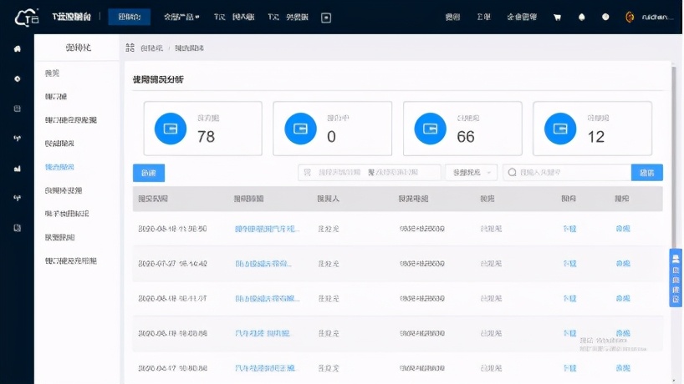Click the calendar icon in the date range field

(307, 173)
